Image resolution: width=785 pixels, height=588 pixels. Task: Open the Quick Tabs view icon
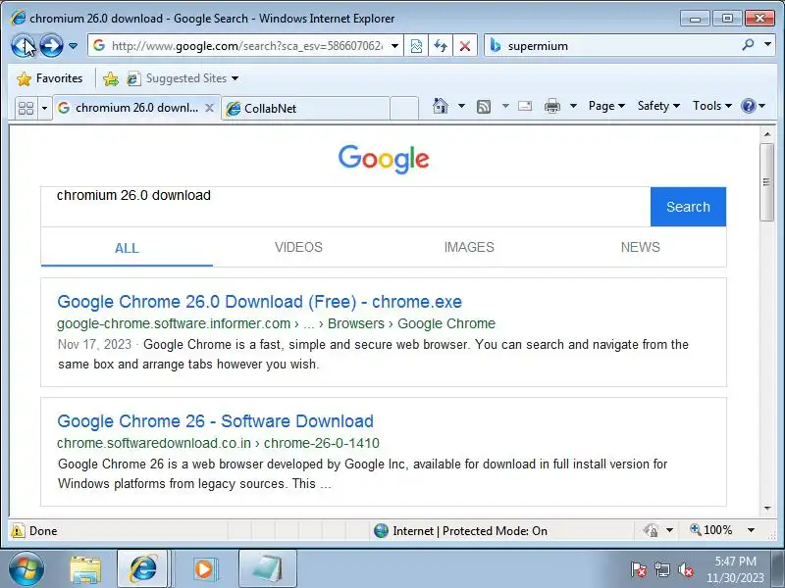pyautogui.click(x=26, y=108)
